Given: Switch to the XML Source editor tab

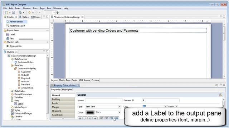Looking at the screenshot, I should [84, 80].
